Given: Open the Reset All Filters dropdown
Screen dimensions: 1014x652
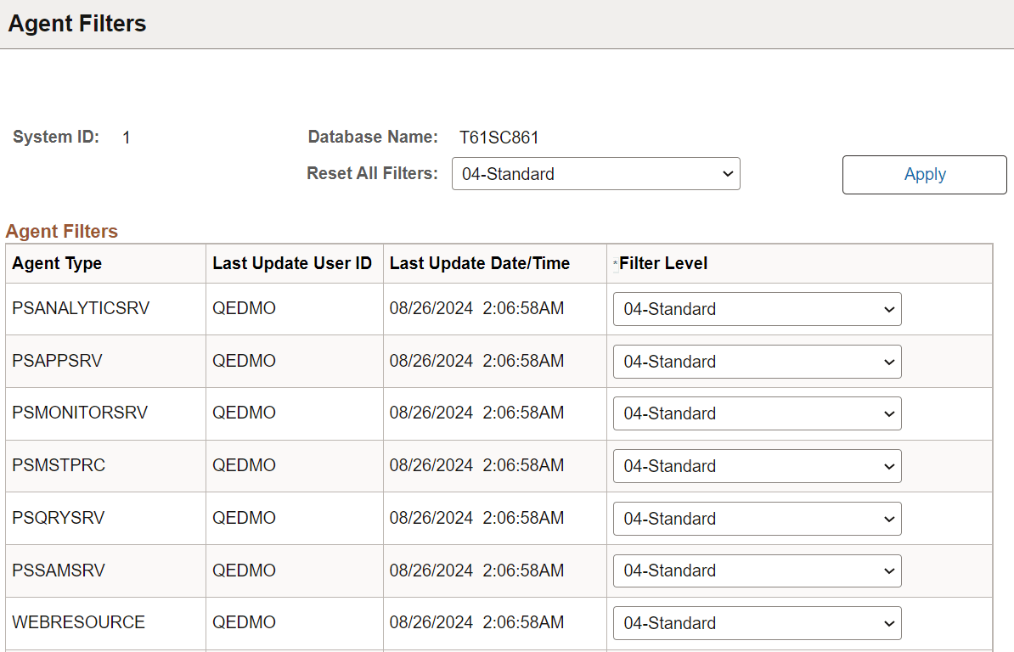Looking at the screenshot, I should coord(594,173).
